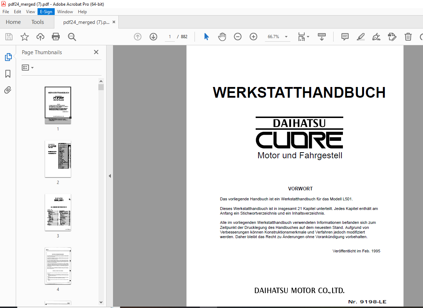Image resolution: width=423 pixels, height=308 pixels.
Task: Go to next page with down arrow
Action: pos(153,37)
